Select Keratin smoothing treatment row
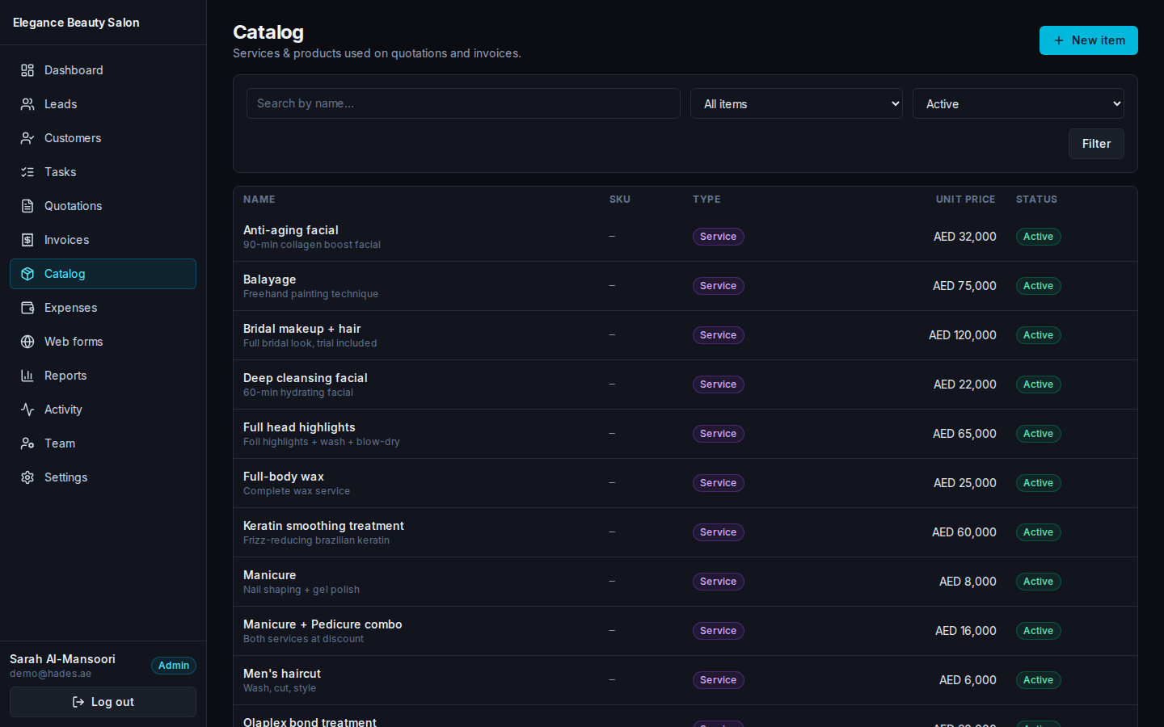 pos(685,532)
